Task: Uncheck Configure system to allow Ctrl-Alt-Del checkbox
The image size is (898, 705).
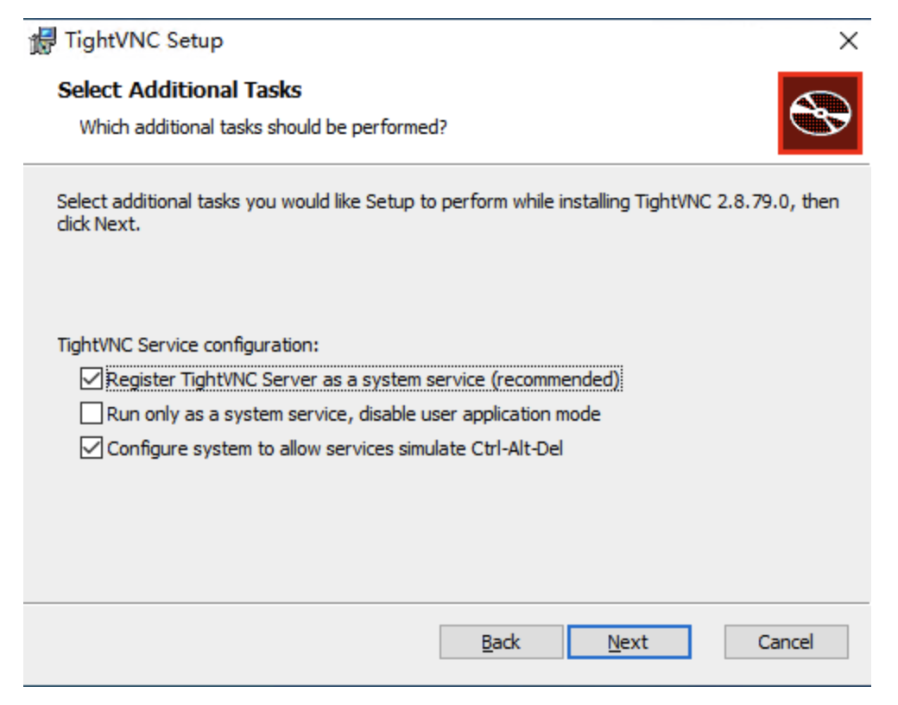Action: pos(91,448)
